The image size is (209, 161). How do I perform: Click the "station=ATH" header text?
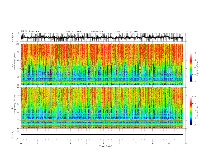[98, 32]
